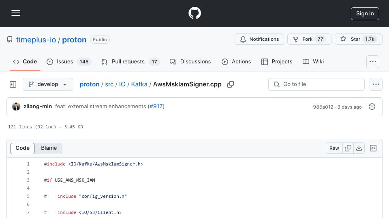Select line number 7
Viewport: 389px width, 218px height.
28,212
